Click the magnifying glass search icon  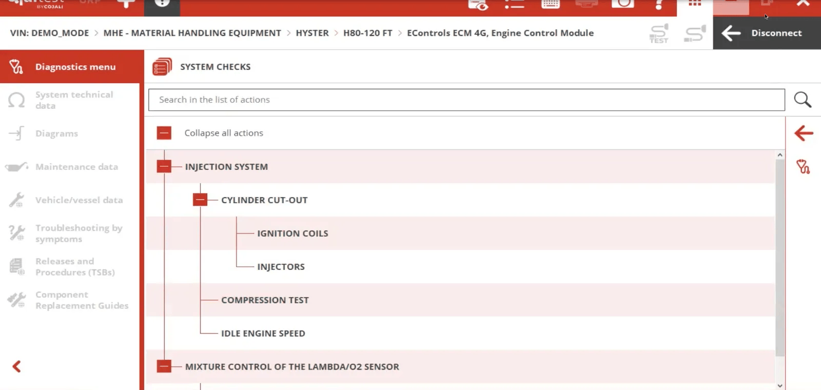[803, 100]
